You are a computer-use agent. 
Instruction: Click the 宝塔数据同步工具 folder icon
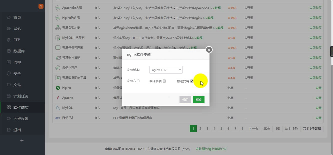(58, 78)
